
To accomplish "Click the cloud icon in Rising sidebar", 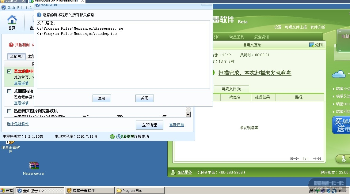I will 339,74.
